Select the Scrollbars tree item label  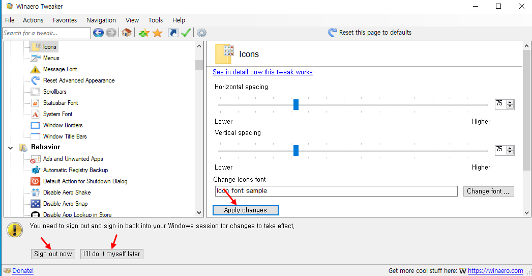click(54, 92)
